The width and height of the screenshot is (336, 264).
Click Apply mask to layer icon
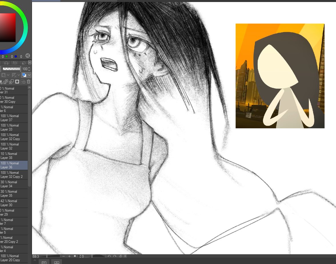pyautogui.click(x=23, y=82)
